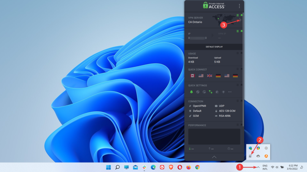
Task: Connect to Canada via Quick Connect flag
Action: click(x=192, y=76)
